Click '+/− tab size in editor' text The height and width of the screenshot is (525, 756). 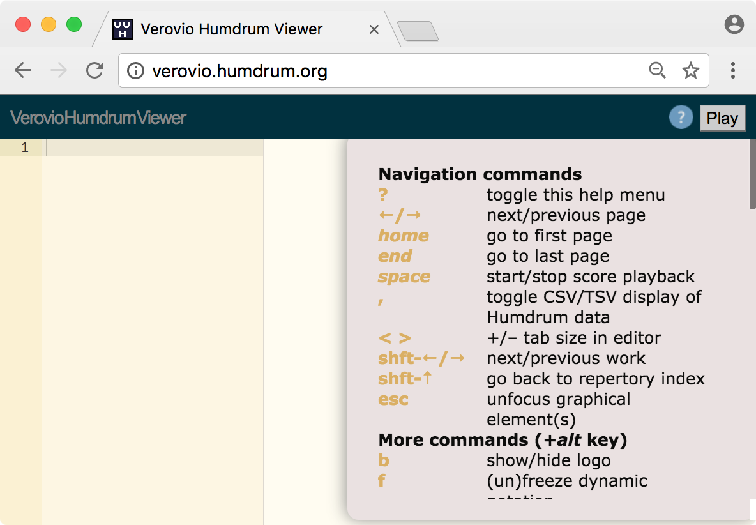574,338
